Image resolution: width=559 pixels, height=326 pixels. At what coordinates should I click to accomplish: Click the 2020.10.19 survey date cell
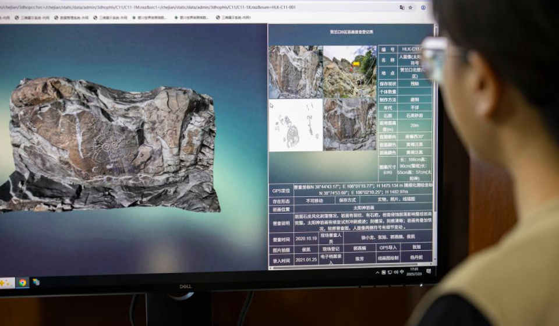pyautogui.click(x=306, y=238)
